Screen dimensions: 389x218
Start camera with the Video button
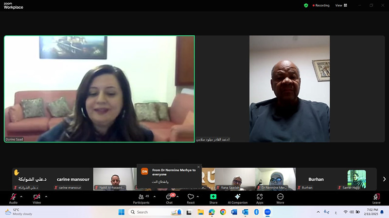coord(36,198)
